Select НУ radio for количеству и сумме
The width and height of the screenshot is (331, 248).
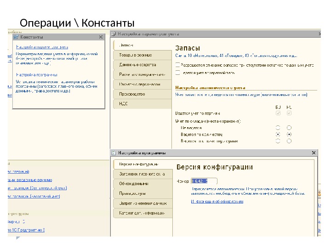pos(289,141)
